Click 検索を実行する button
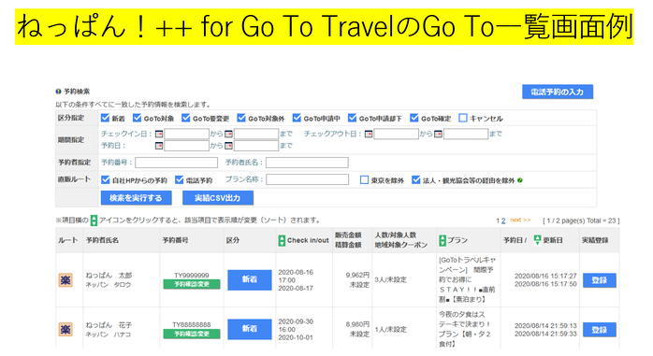 click(x=137, y=198)
